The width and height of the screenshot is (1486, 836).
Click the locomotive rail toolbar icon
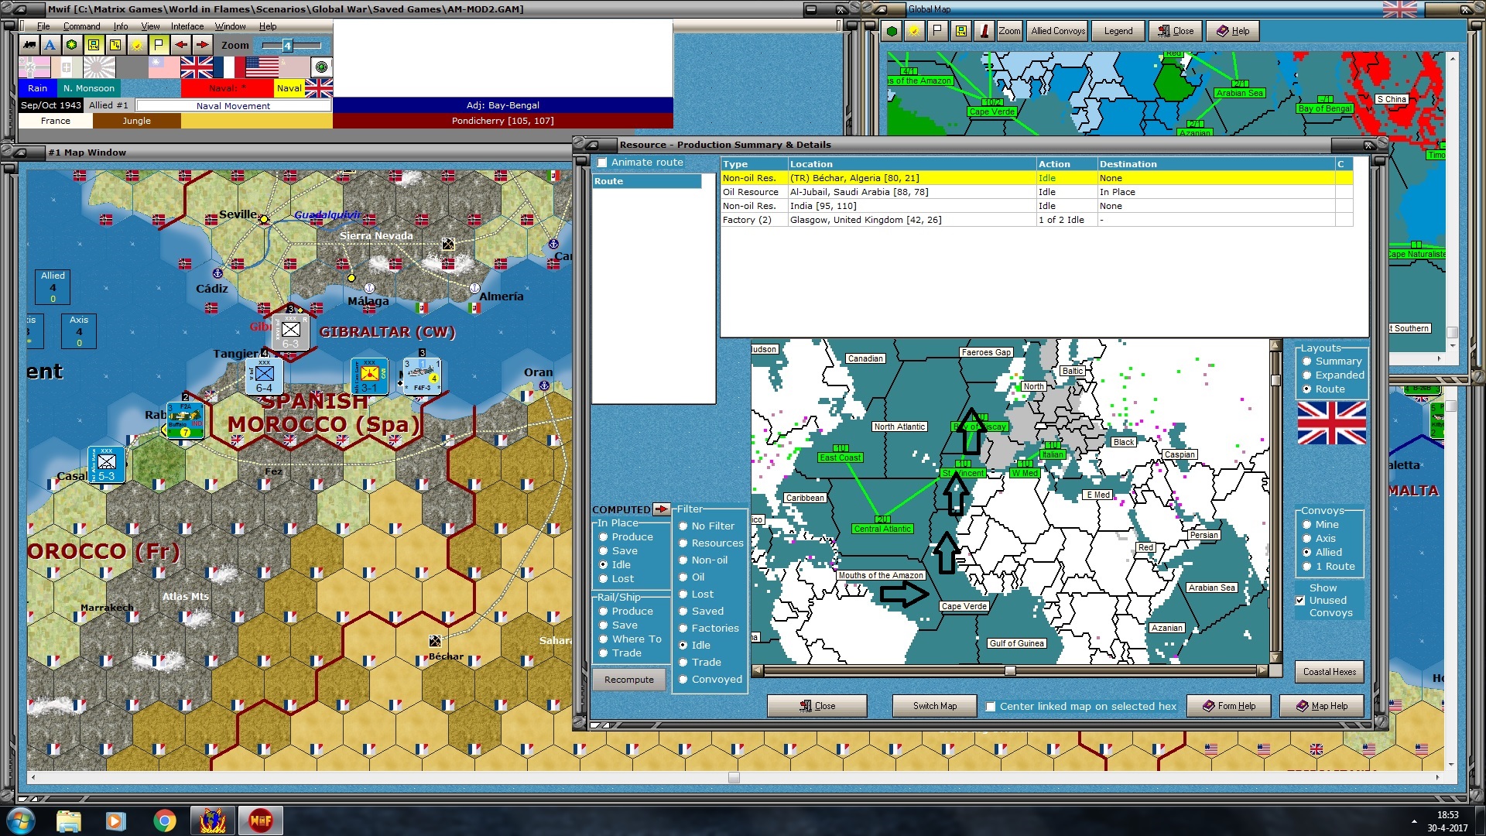pyautogui.click(x=29, y=45)
